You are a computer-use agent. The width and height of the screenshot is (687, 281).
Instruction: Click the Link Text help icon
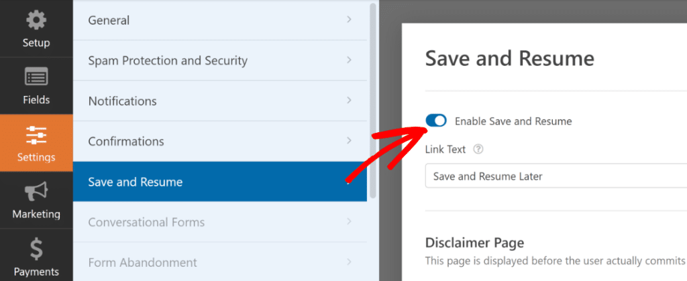[x=478, y=150]
